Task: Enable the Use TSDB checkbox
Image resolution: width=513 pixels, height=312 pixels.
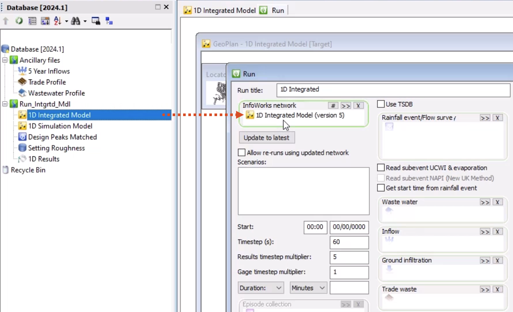Action: (381, 104)
